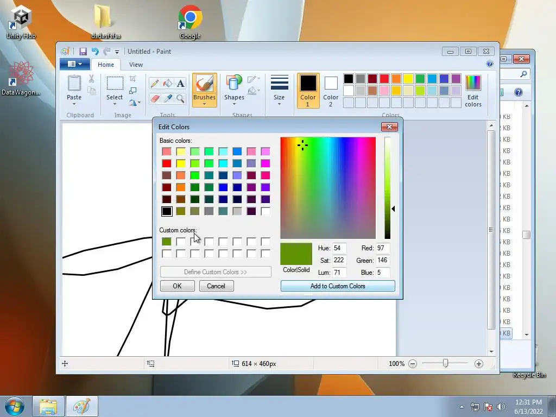Close the Edit Colors dialog
The width and height of the screenshot is (556, 417).
coord(389,127)
